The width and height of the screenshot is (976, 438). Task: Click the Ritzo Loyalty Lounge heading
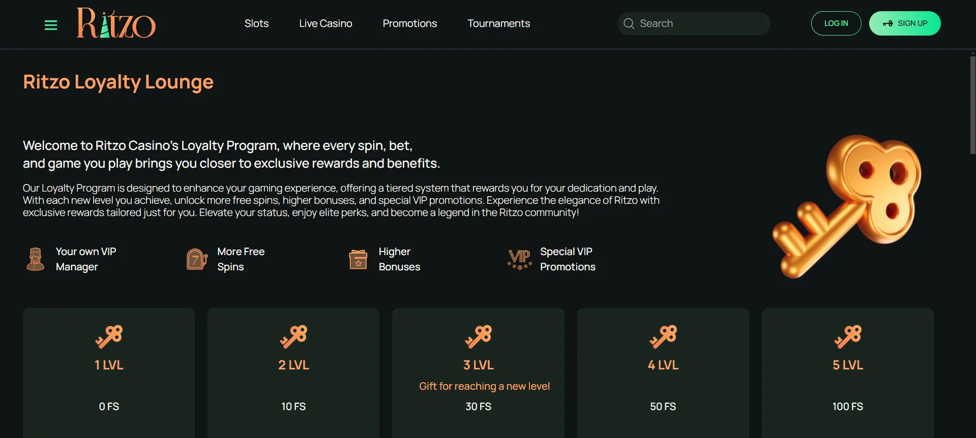118,82
